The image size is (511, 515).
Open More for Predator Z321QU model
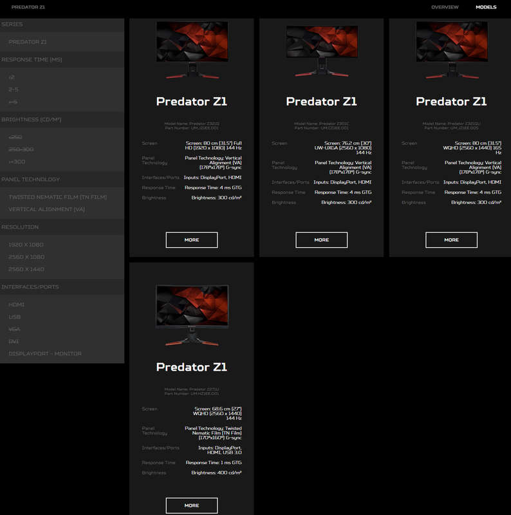[451, 239]
